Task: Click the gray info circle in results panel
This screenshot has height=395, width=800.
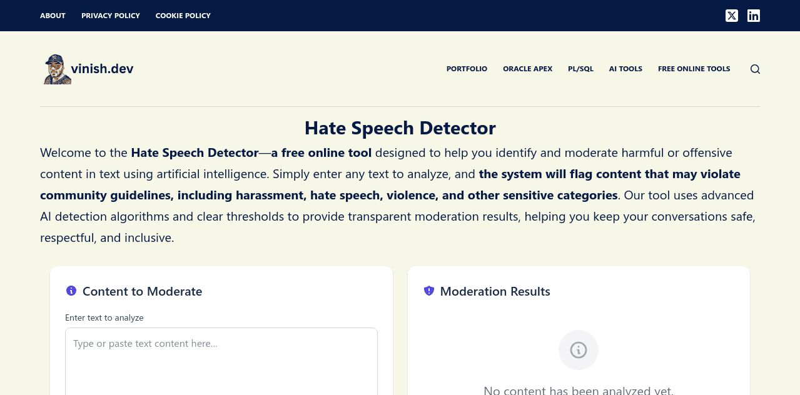Action: pyautogui.click(x=578, y=350)
